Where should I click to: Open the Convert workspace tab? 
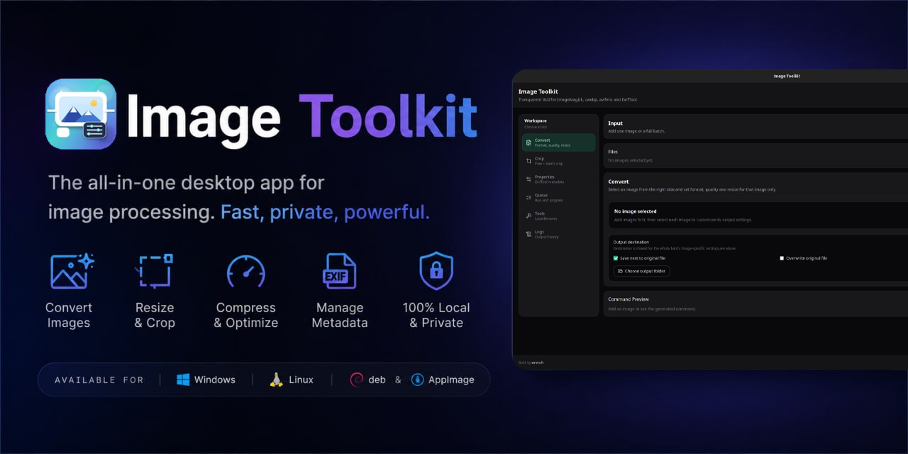pyautogui.click(x=559, y=143)
